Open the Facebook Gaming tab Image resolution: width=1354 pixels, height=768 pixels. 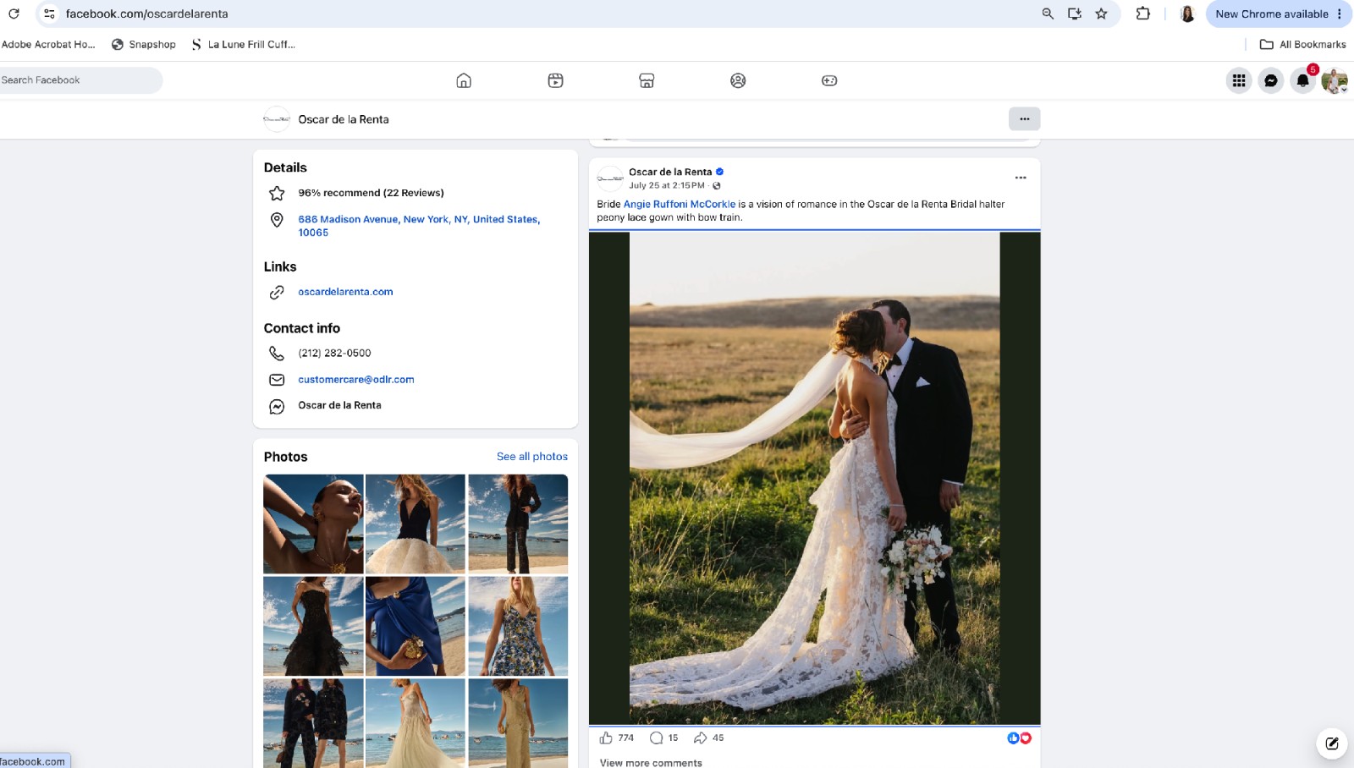[x=829, y=80]
